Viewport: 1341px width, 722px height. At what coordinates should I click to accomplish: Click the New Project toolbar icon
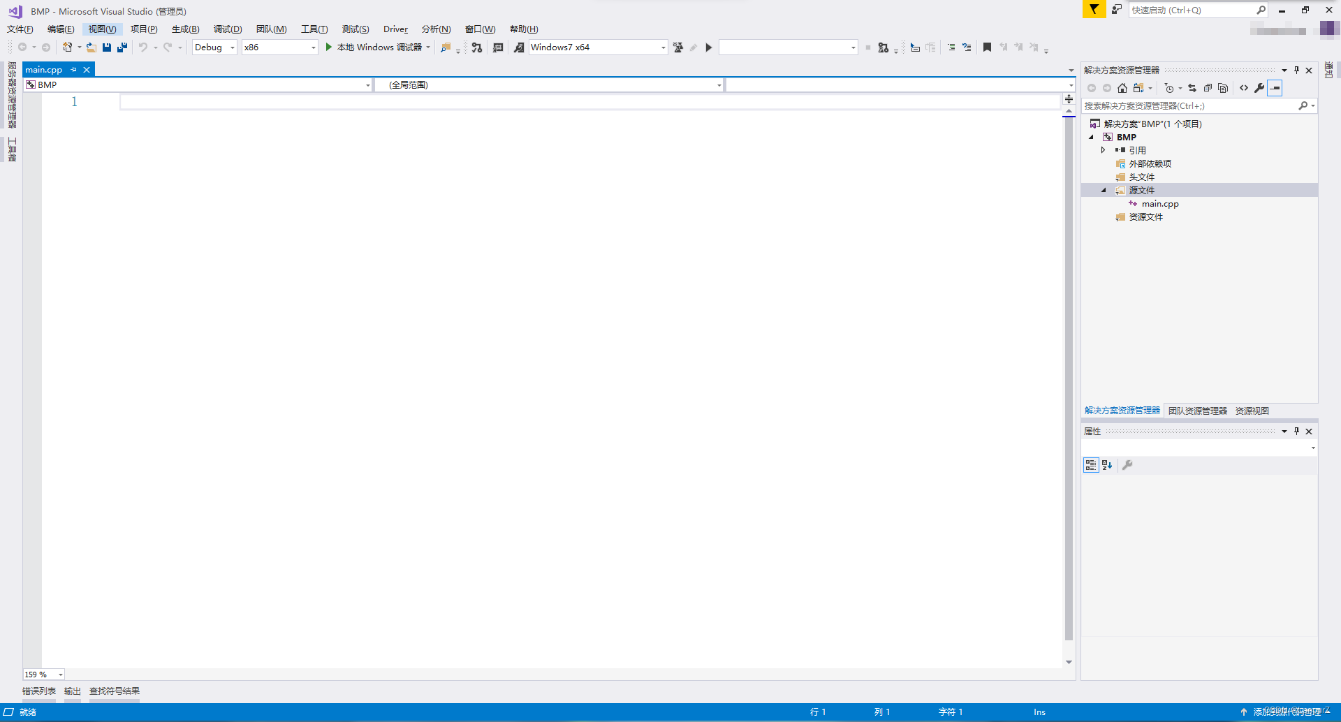(68, 47)
